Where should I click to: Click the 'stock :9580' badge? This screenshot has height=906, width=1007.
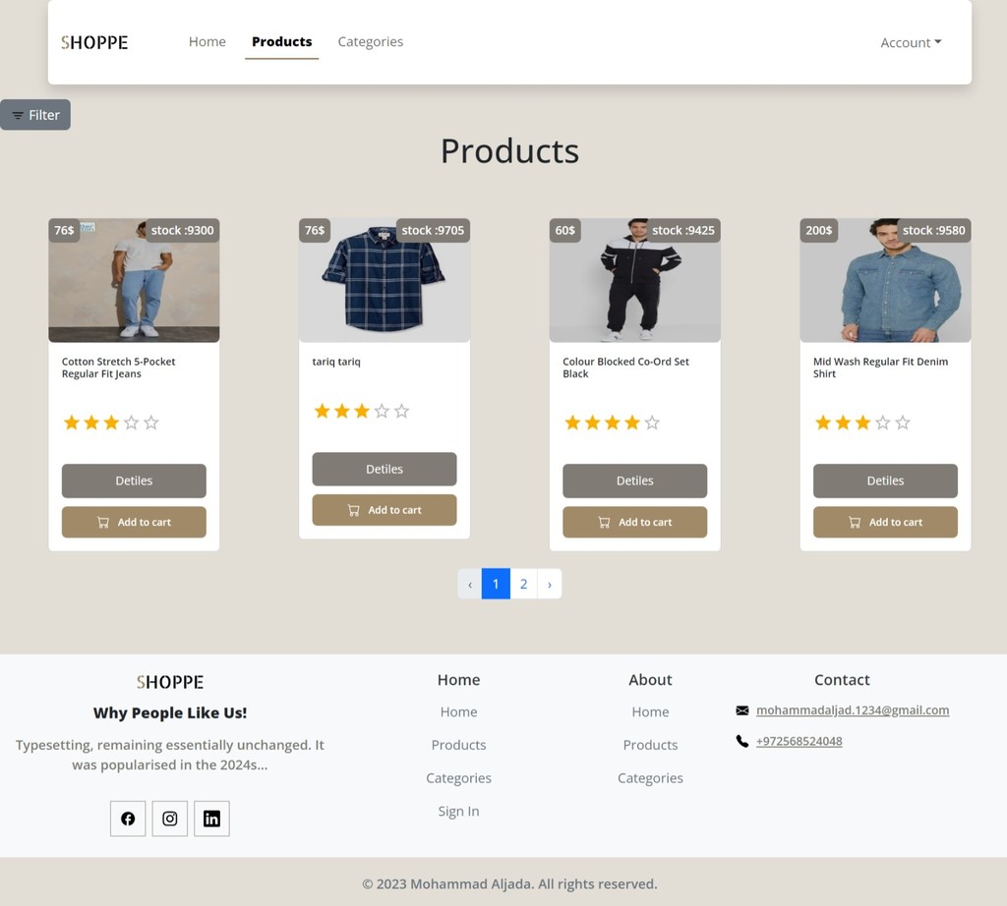click(934, 230)
